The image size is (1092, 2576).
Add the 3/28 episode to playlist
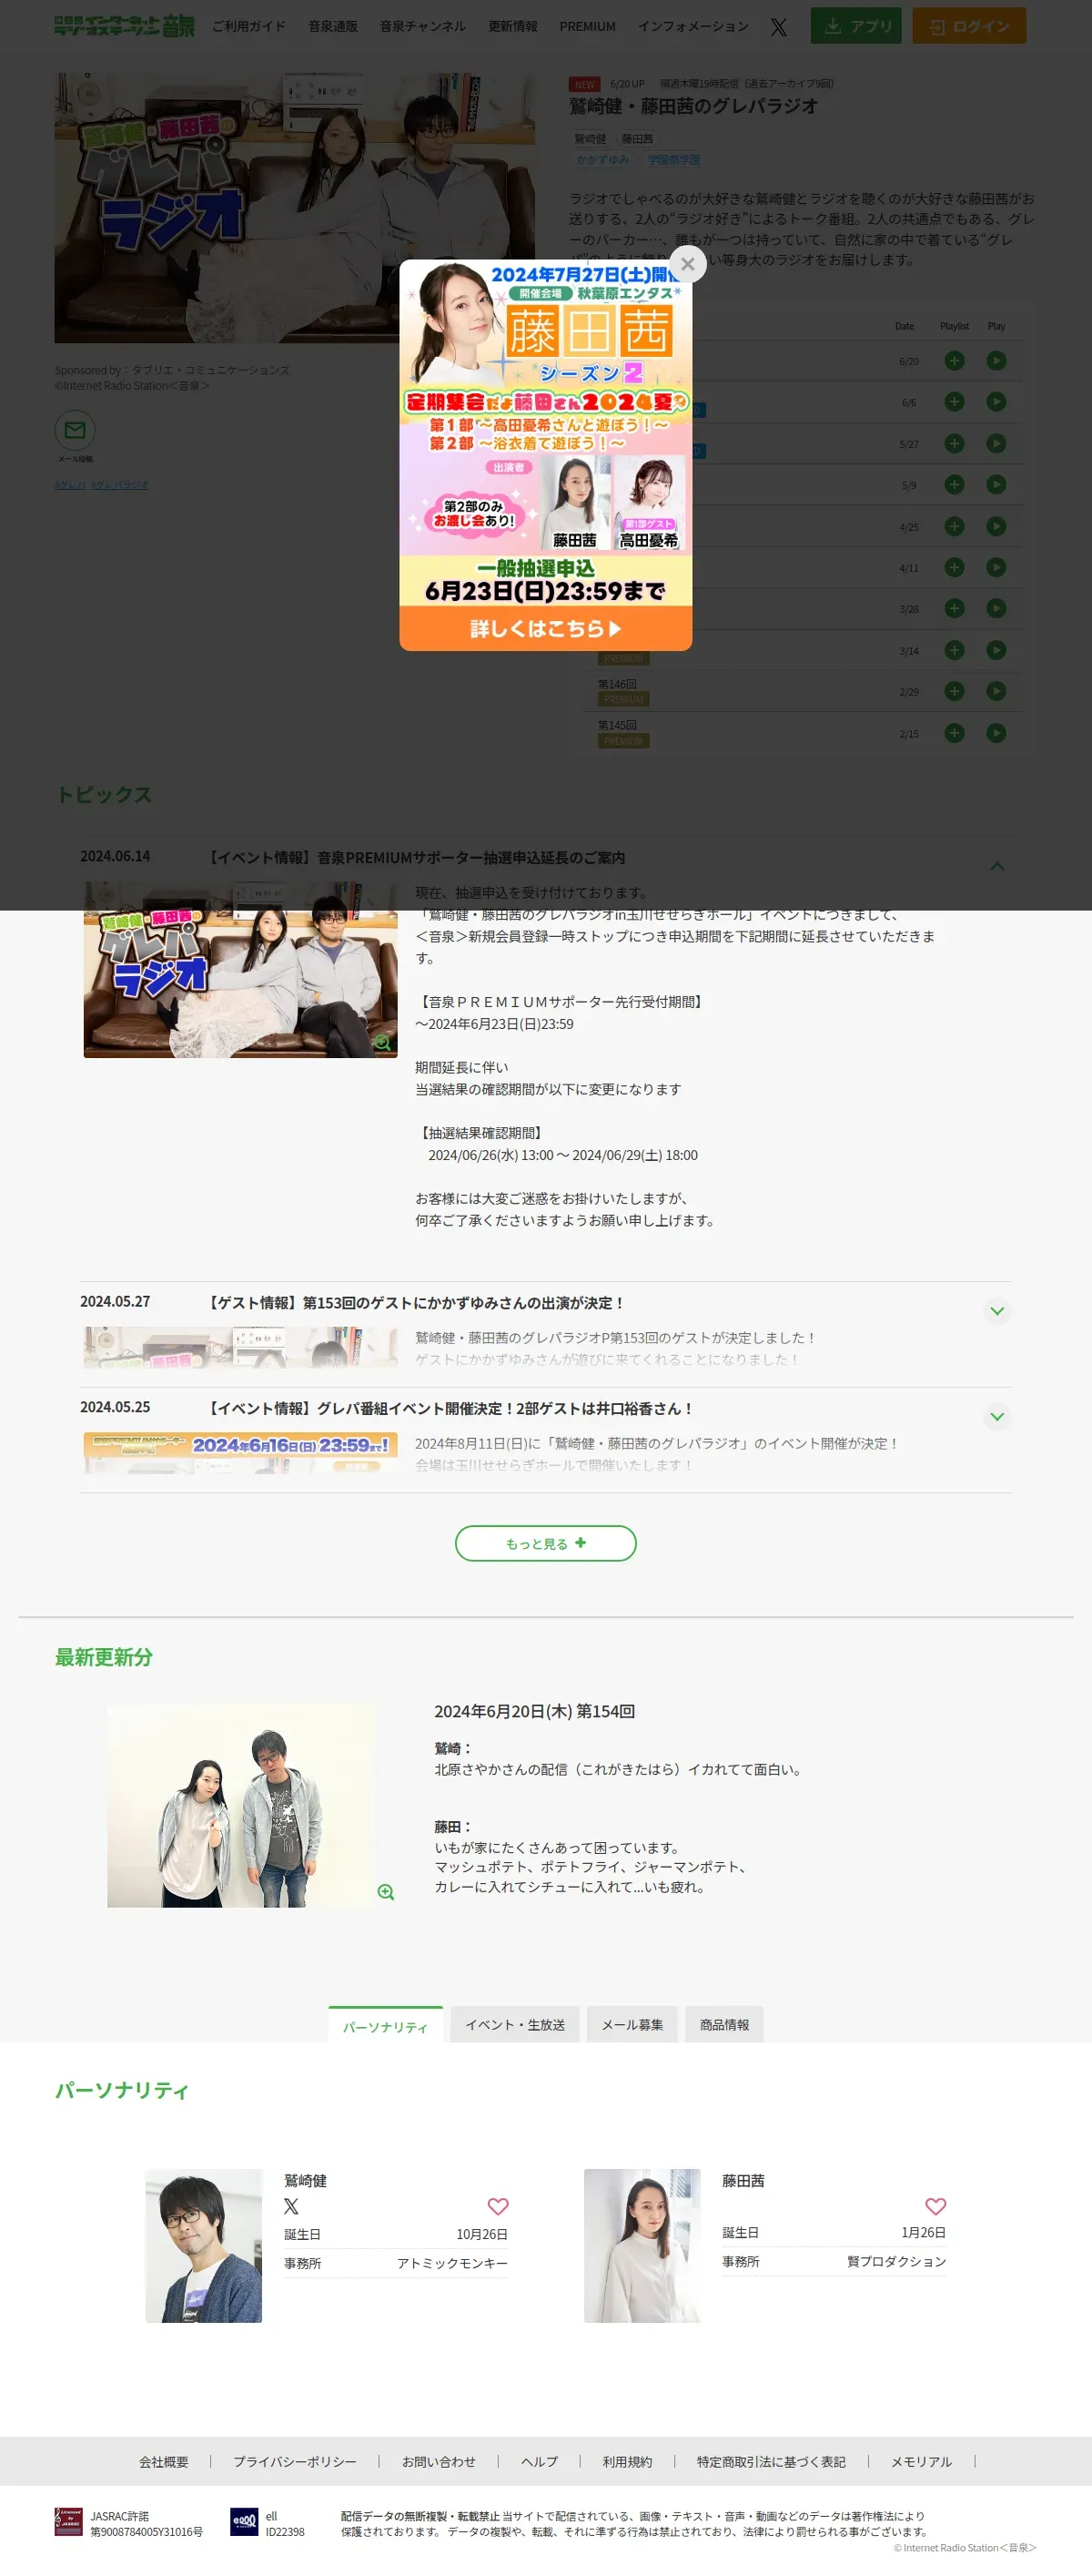[954, 608]
